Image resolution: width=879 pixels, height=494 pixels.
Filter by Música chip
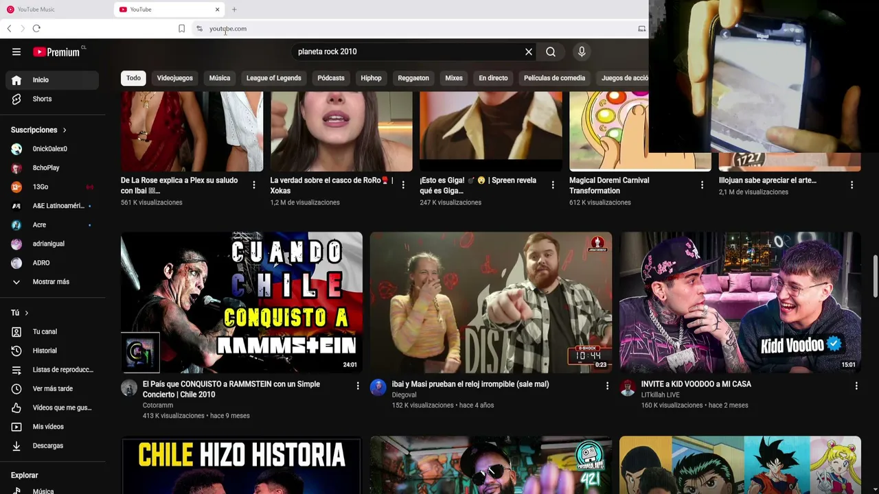(220, 78)
